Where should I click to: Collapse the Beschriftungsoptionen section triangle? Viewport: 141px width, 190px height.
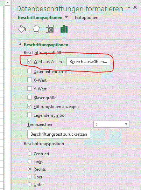pos(20,45)
